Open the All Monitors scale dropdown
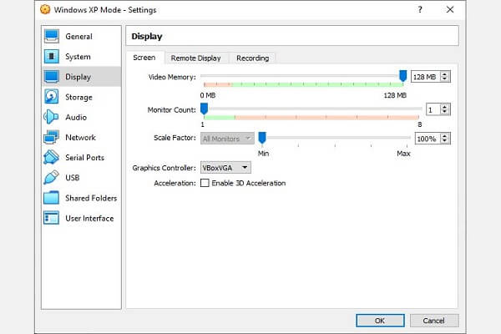This screenshot has width=501, height=334. [x=227, y=139]
